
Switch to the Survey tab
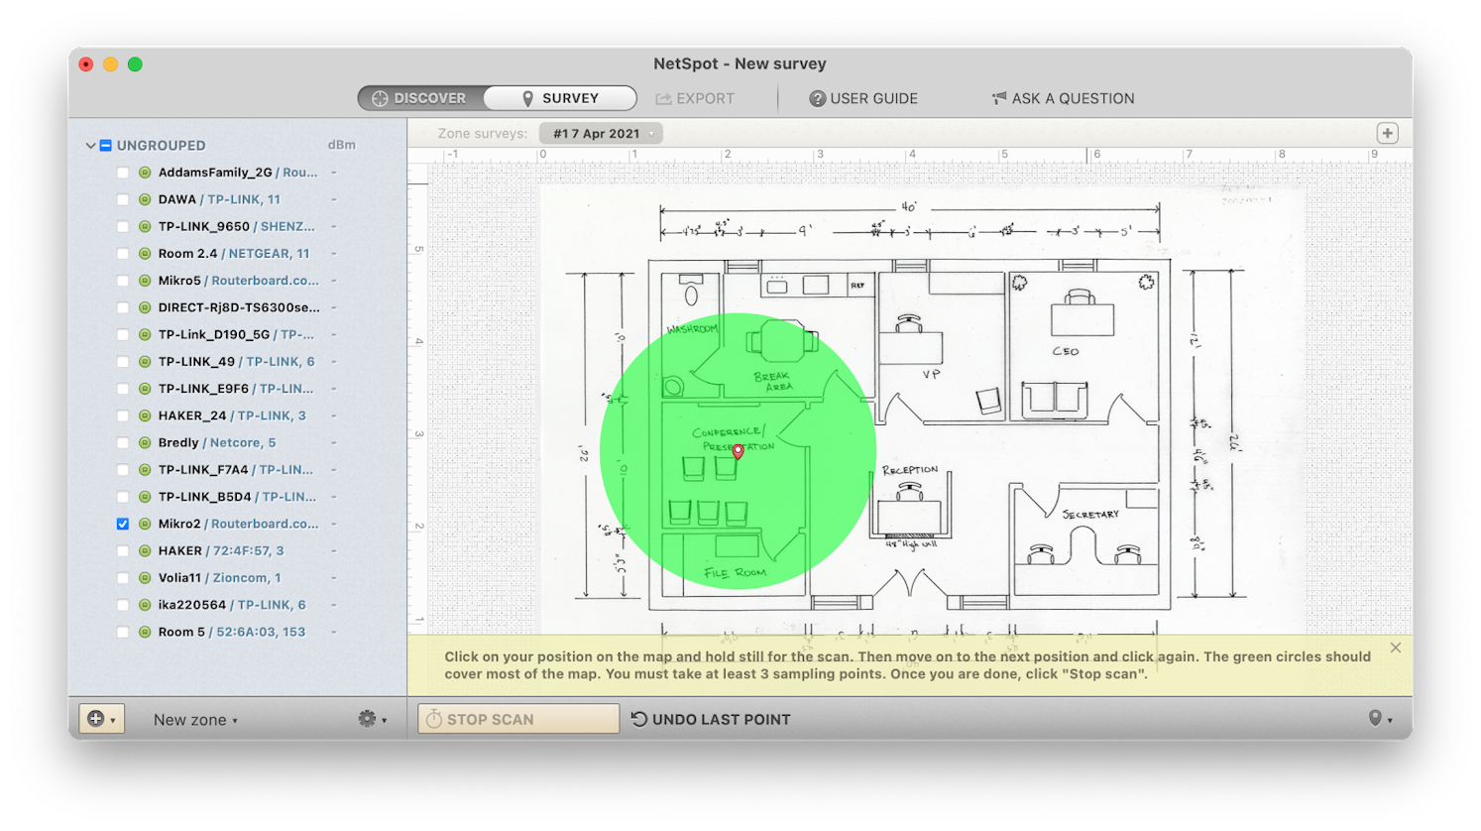(x=560, y=97)
